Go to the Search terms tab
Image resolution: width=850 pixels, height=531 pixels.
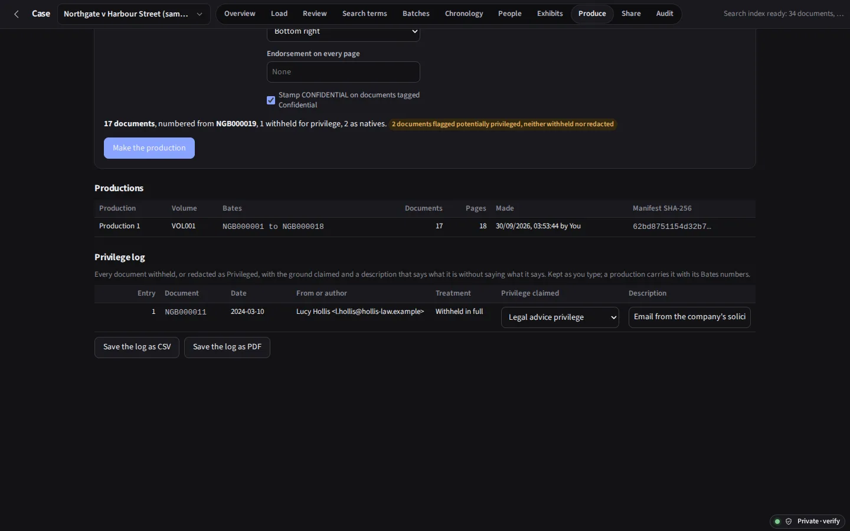365,14
